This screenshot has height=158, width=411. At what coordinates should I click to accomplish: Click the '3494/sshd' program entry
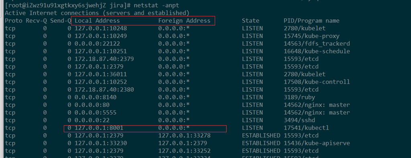coord(299,120)
